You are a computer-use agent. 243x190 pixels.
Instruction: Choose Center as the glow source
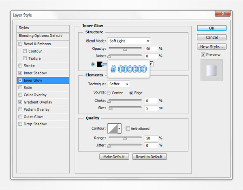tap(109, 93)
